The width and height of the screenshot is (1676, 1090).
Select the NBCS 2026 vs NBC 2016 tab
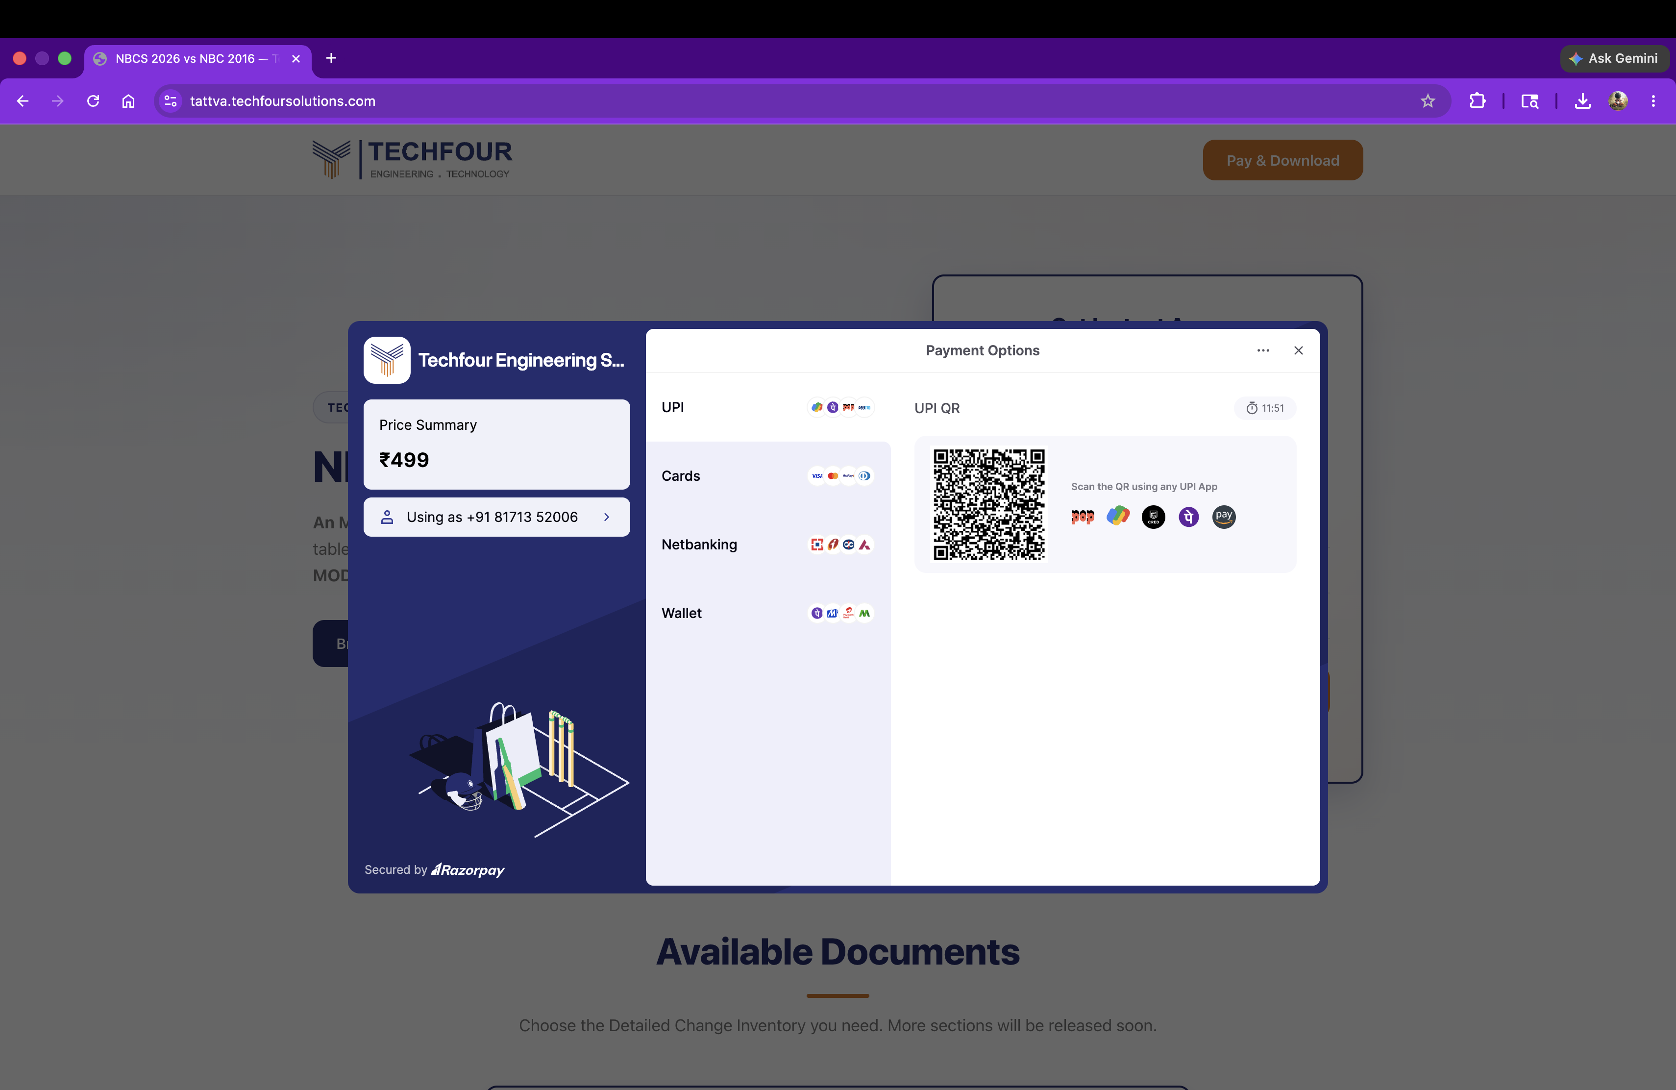pyautogui.click(x=197, y=58)
